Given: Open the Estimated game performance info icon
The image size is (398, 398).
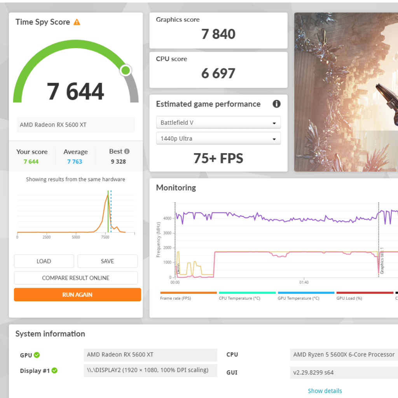Looking at the screenshot, I should pyautogui.click(x=276, y=104).
